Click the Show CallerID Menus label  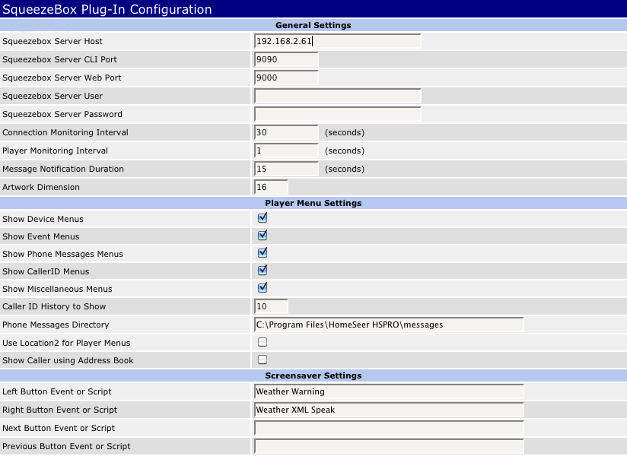pos(46,271)
